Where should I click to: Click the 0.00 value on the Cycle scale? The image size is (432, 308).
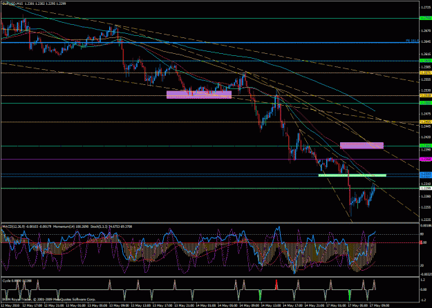423,289
